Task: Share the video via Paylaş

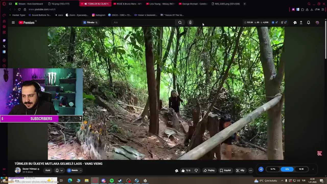Action: coord(209,170)
